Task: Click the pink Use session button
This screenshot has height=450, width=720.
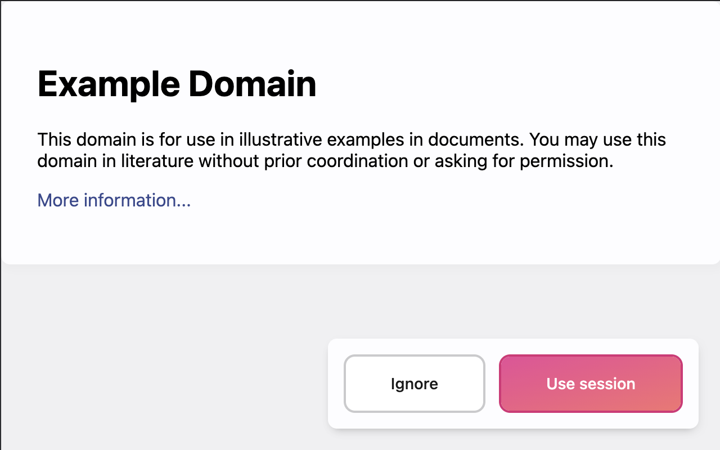Action: (x=591, y=384)
